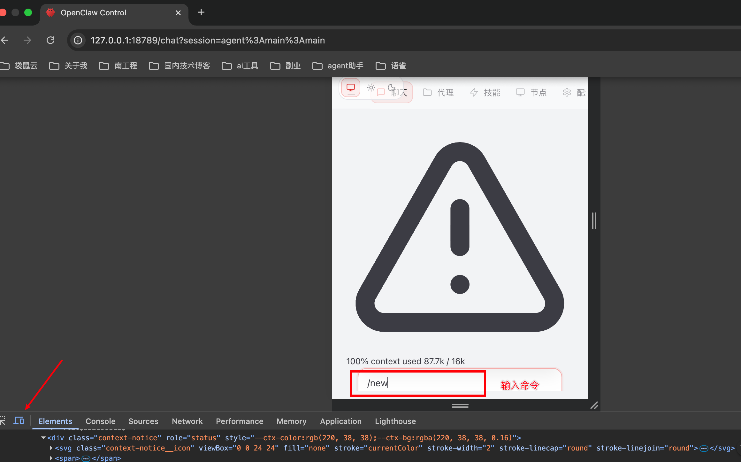Reload the current page
Viewport: 741px width, 462px height.
50,40
